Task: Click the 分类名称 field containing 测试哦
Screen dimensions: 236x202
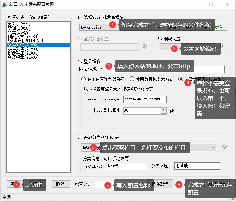Action: tap(197, 166)
